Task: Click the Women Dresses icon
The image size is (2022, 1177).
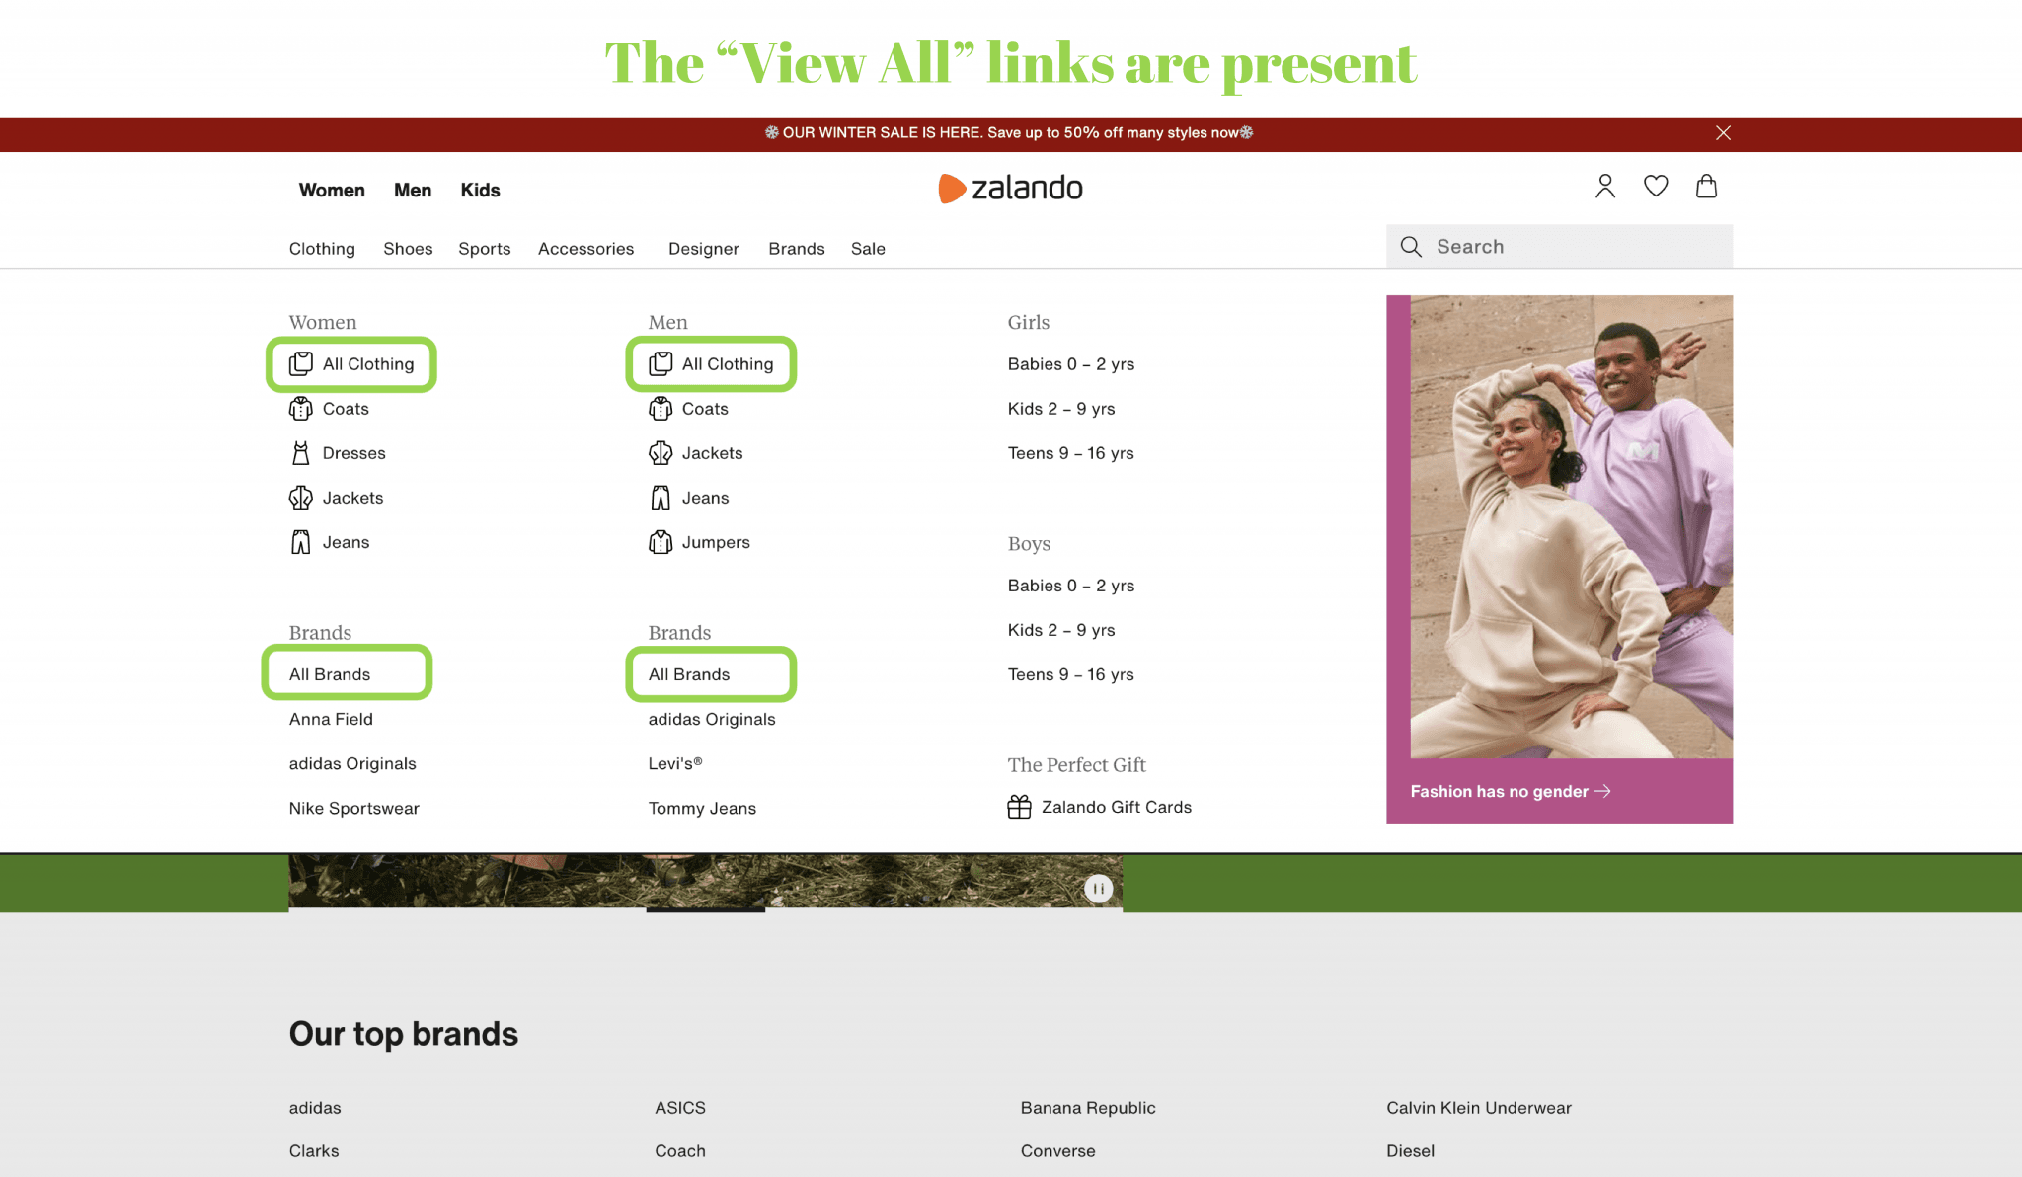Action: [x=301, y=453]
